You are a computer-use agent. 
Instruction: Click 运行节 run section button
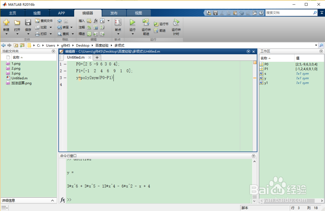(161, 24)
